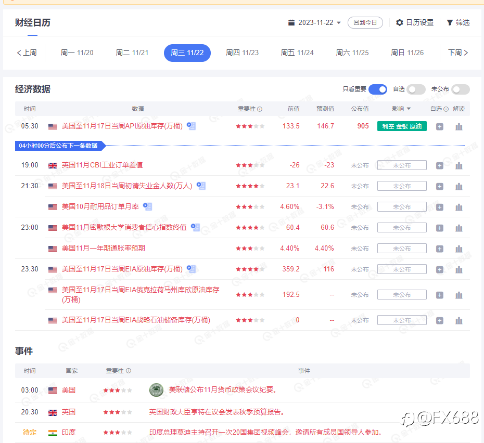Add UK CBI industrial orders to watchlist

point(440,166)
